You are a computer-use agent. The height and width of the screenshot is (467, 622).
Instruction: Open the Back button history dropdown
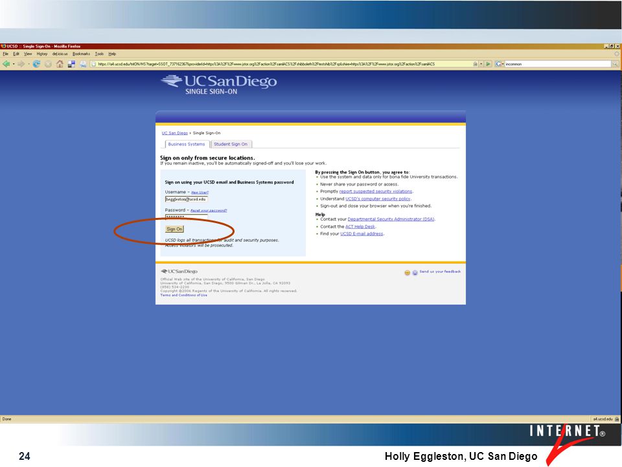(14, 64)
